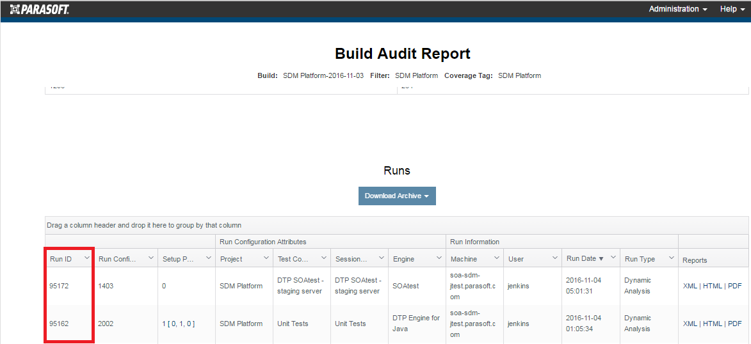Open Setup Problems column menu chevron
This screenshot has width=751, height=344.
[208, 258]
